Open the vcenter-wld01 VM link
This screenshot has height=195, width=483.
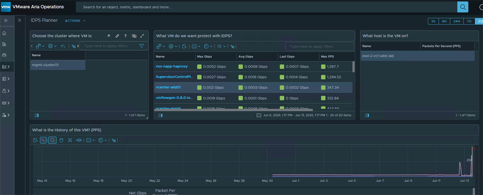coord(169,87)
